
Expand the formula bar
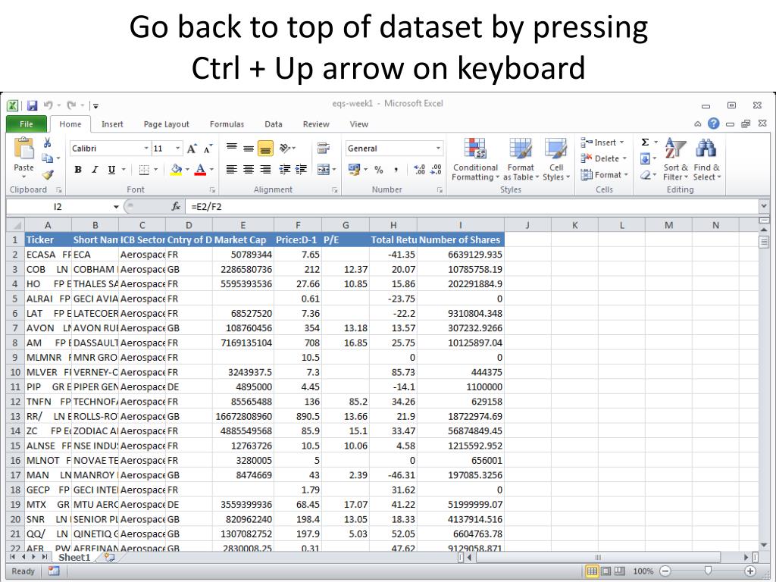tap(764, 206)
